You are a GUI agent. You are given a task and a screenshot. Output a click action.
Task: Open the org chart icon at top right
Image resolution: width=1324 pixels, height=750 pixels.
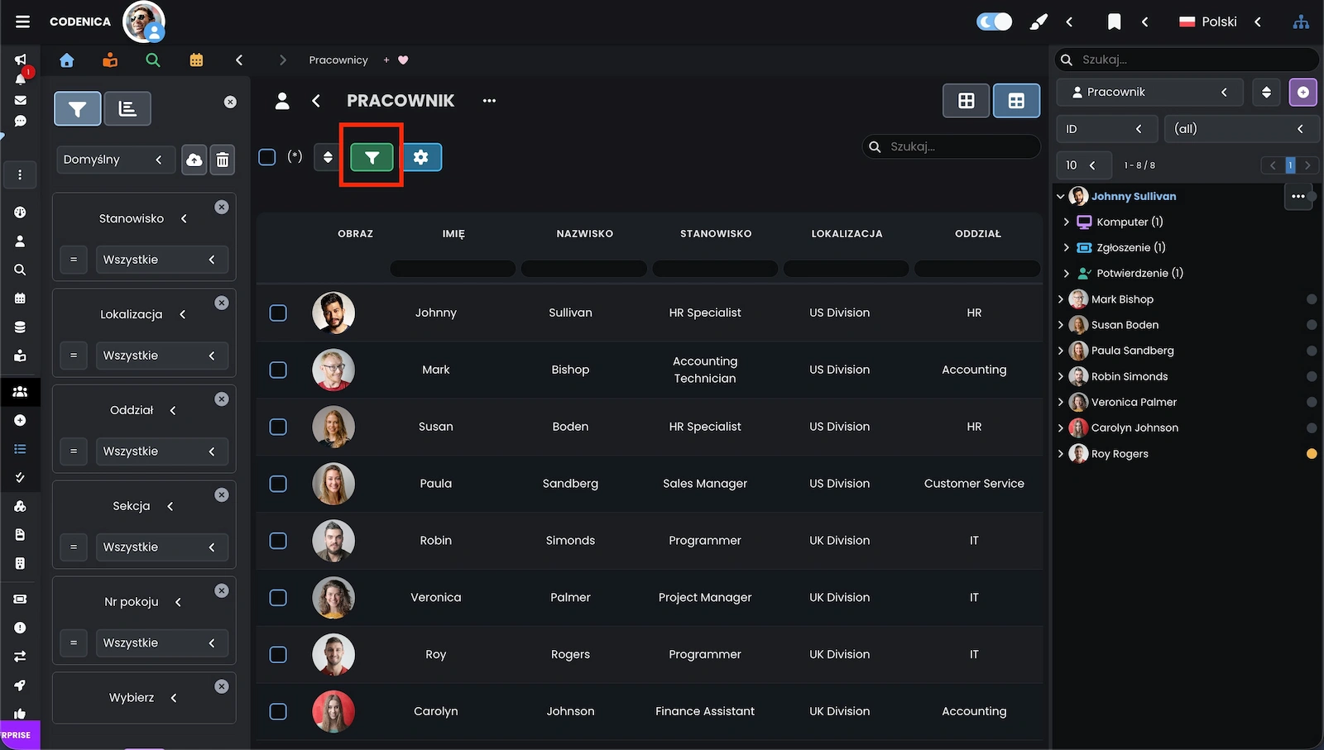point(1301,21)
